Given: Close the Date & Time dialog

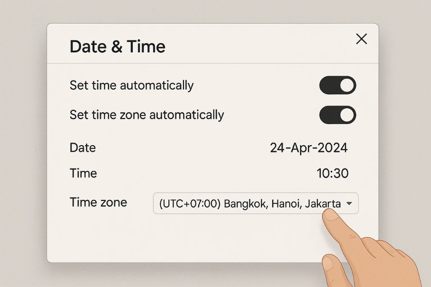Looking at the screenshot, I should tap(361, 39).
